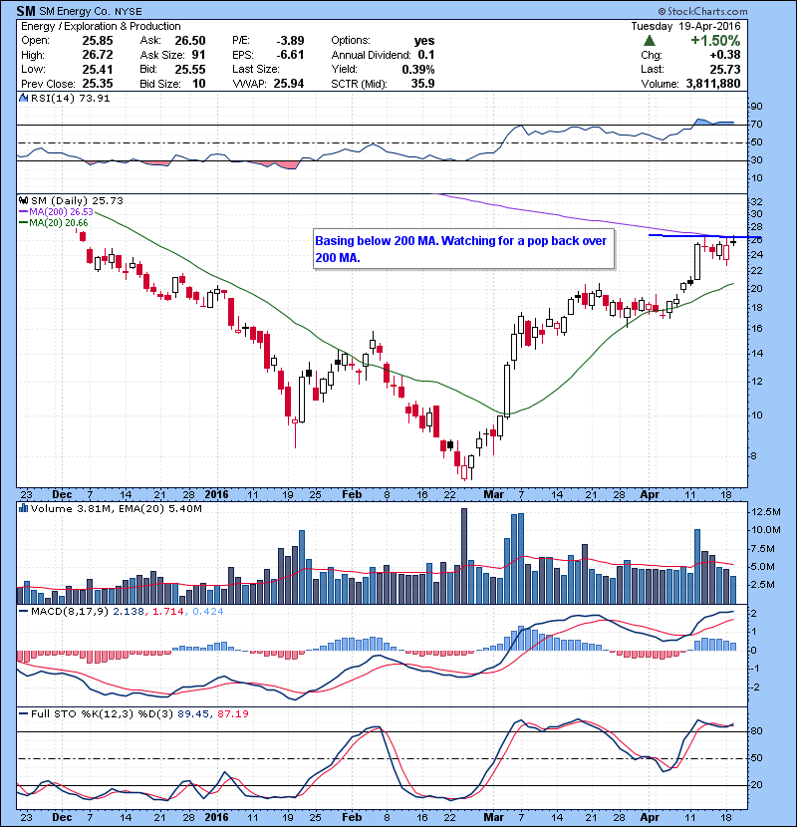
Task: Click the Bid 25.55 value
Action: [x=190, y=69]
